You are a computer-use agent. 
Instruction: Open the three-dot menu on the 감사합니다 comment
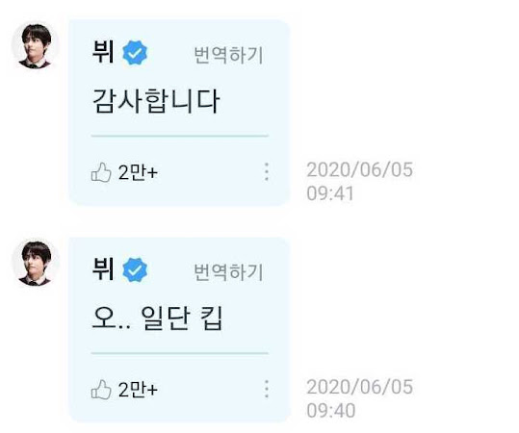pos(267,171)
